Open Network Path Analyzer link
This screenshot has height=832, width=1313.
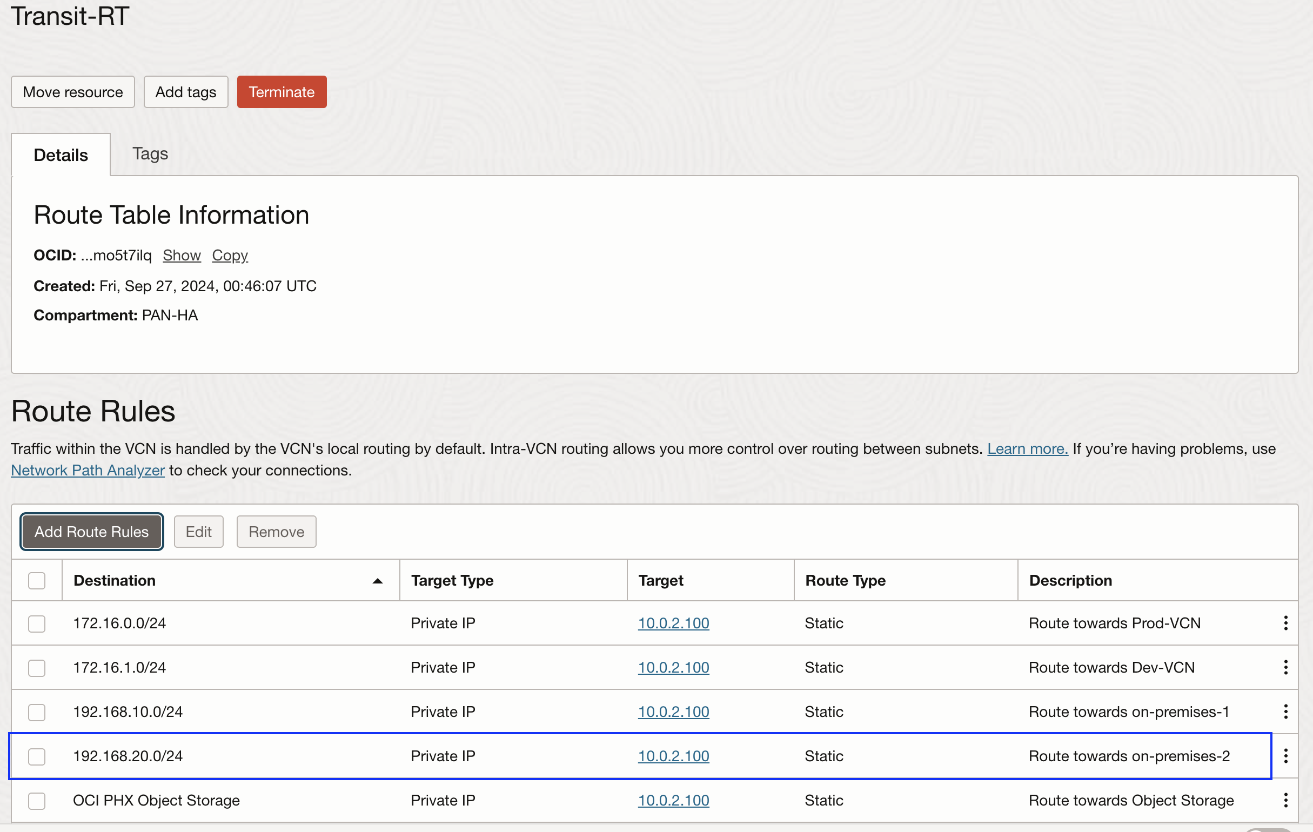pyautogui.click(x=87, y=470)
